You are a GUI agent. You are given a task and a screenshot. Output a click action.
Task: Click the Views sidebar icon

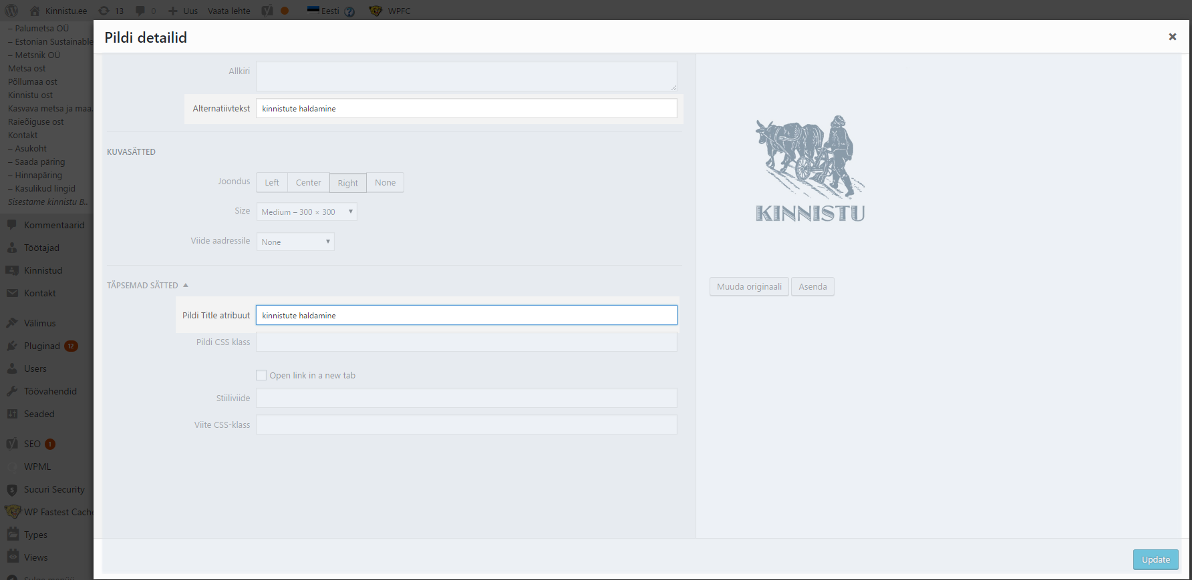pos(12,557)
